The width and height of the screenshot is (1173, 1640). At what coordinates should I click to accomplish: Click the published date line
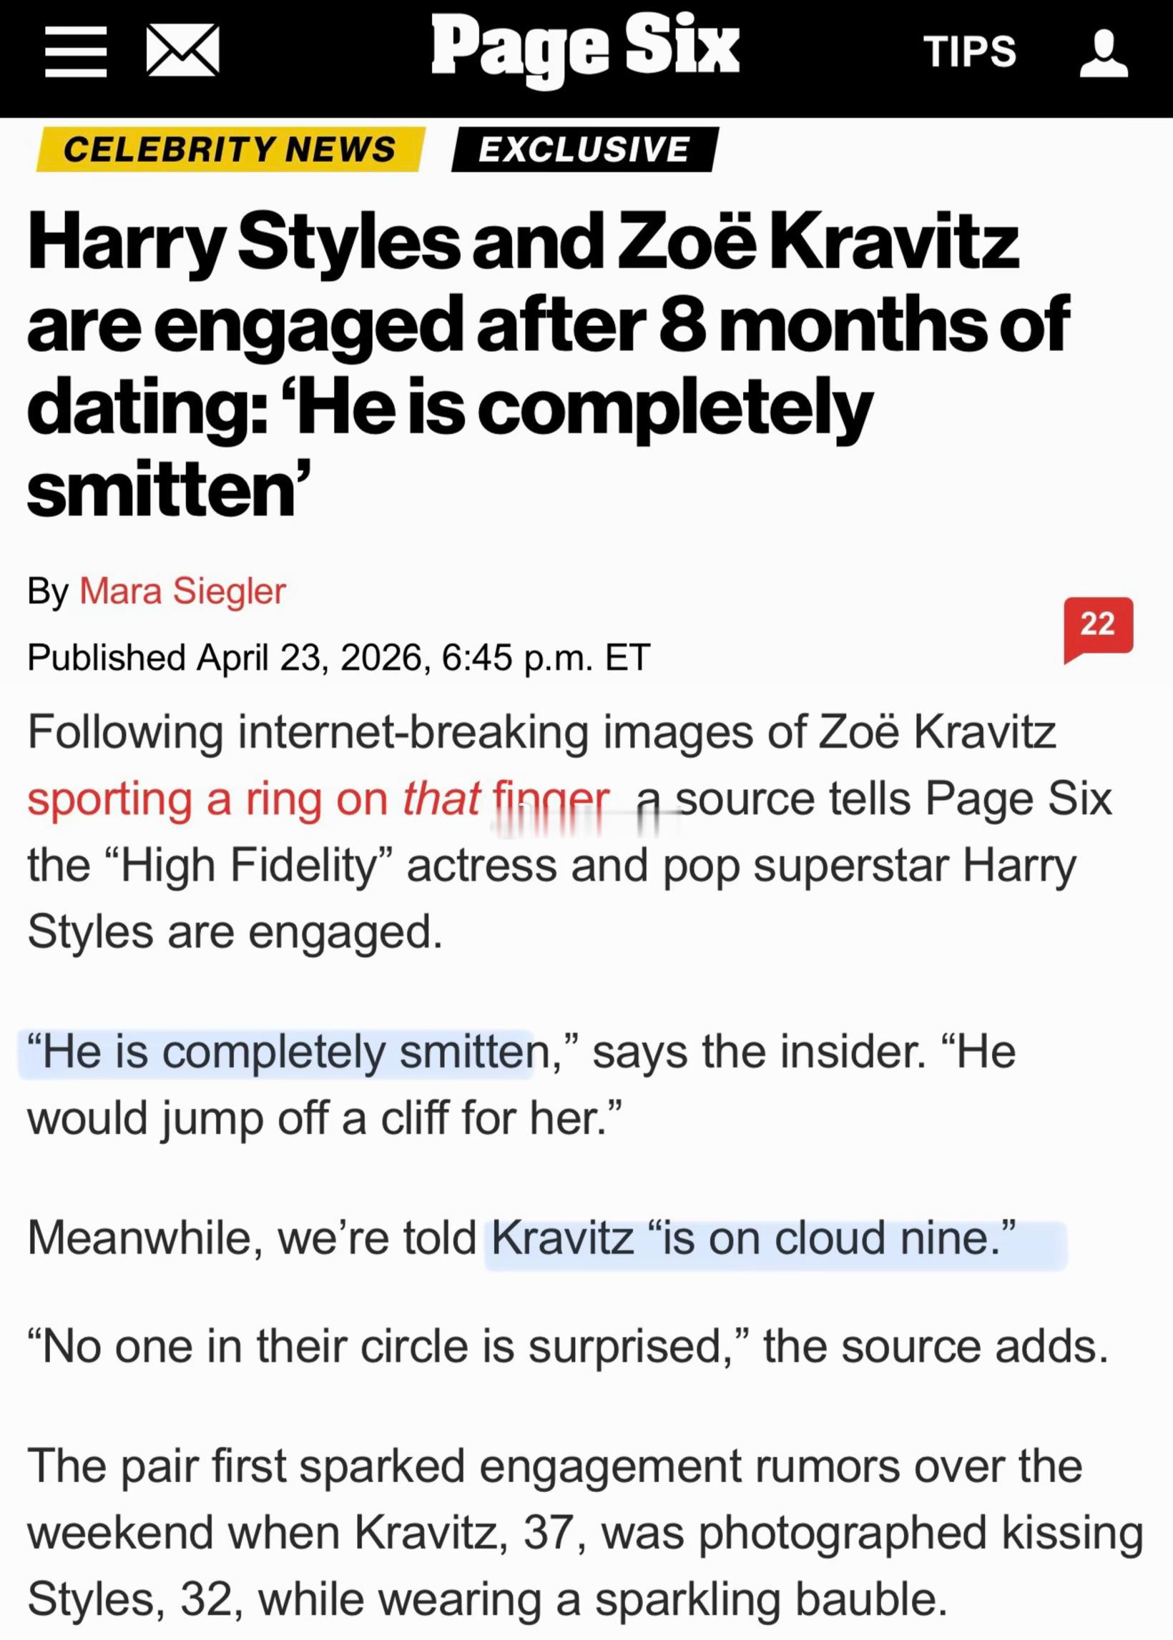pos(340,658)
